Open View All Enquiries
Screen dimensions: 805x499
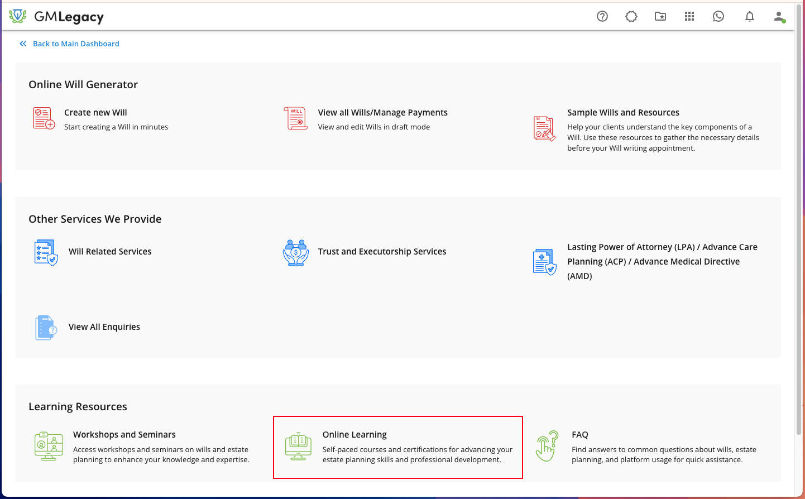pyautogui.click(x=104, y=327)
